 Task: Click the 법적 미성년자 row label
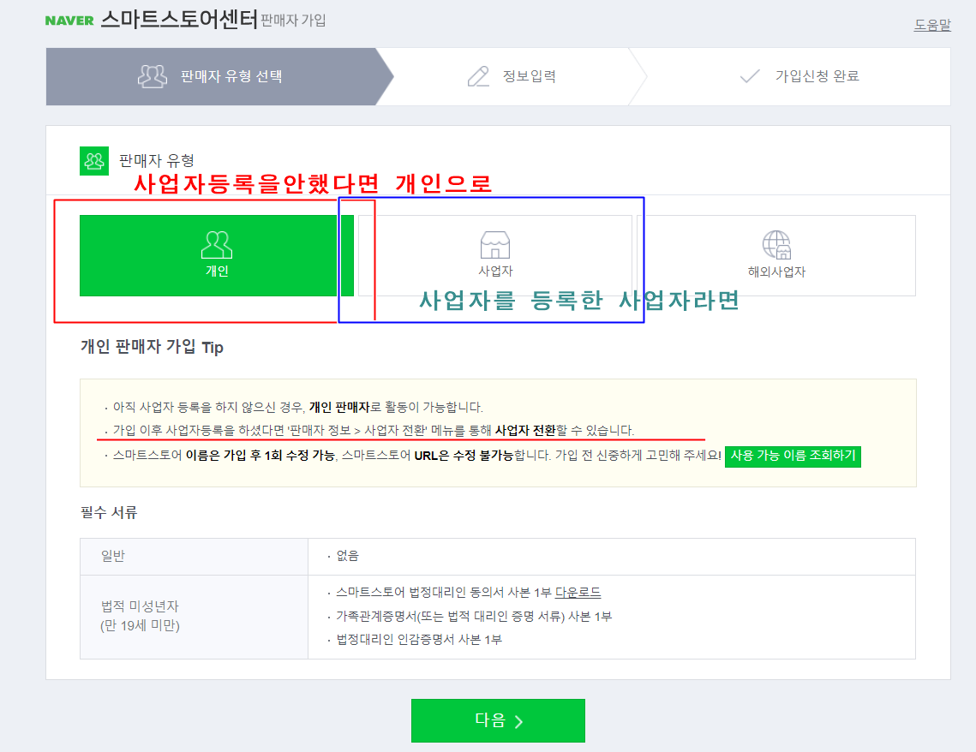click(140, 616)
